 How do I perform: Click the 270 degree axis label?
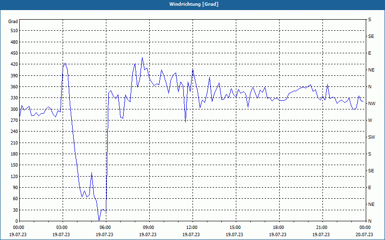14,120
